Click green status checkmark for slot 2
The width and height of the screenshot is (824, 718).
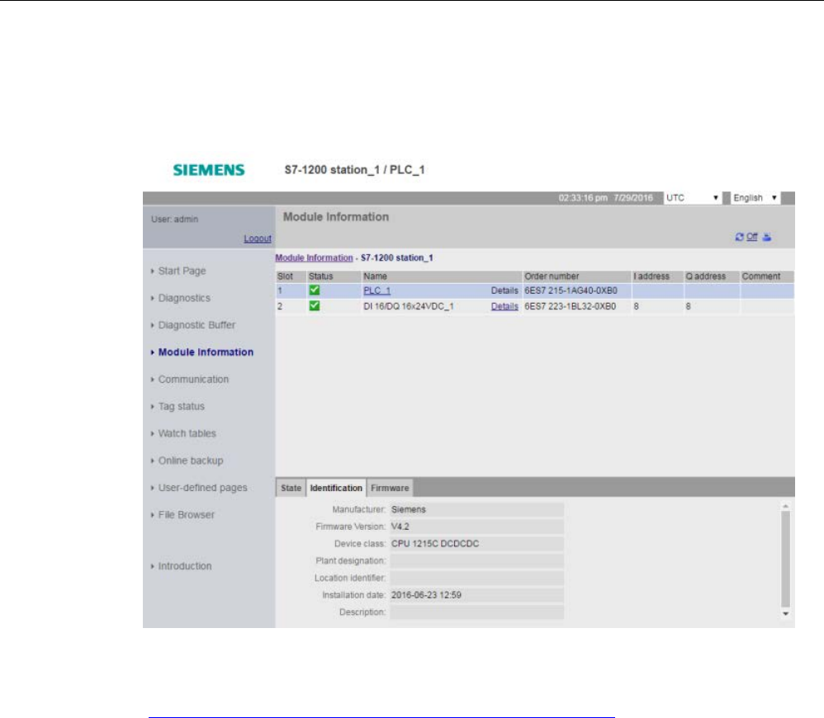point(315,305)
